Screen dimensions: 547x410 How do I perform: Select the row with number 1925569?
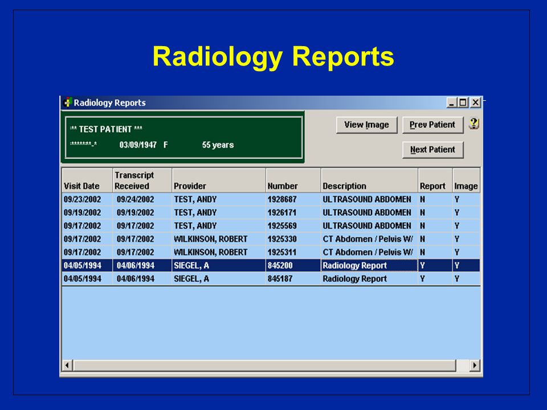point(271,226)
